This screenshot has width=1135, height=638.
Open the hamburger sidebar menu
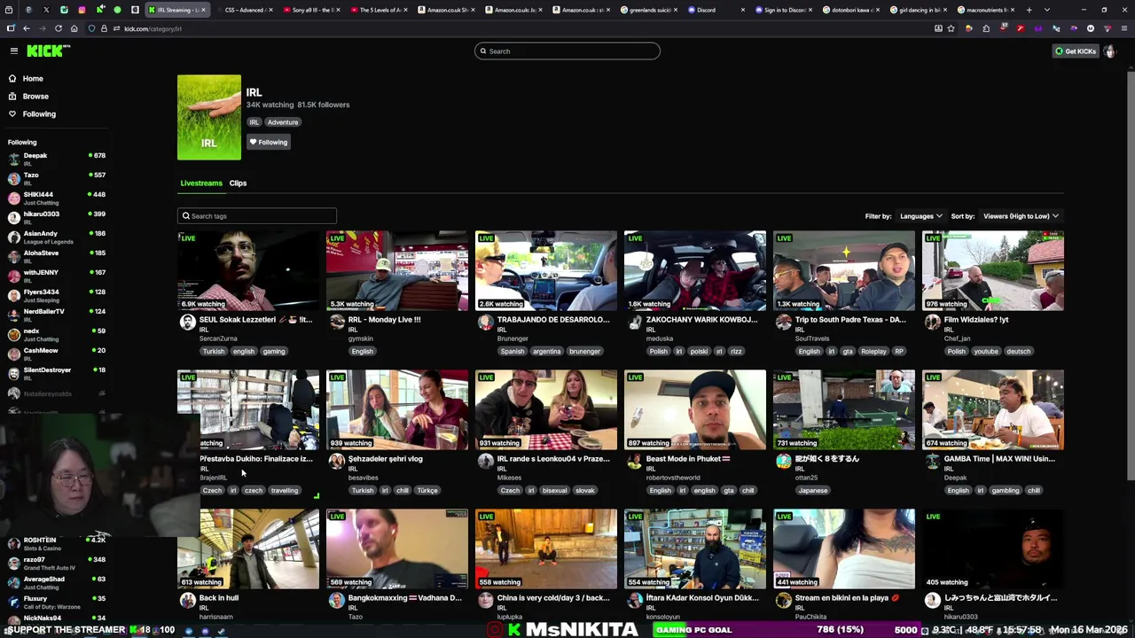(x=13, y=51)
